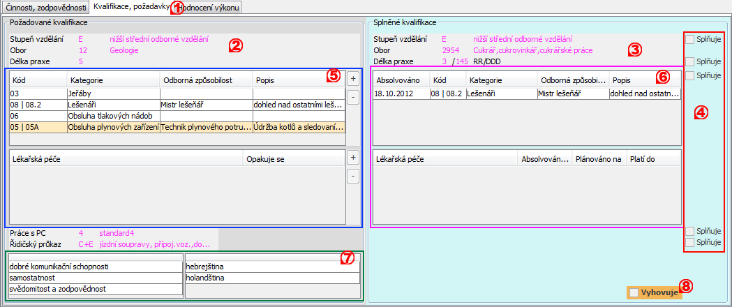Choose the Obsluha plynových zařízení row

point(112,127)
